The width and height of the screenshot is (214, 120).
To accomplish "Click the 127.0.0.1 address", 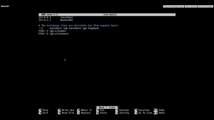I will click(x=44, y=17).
